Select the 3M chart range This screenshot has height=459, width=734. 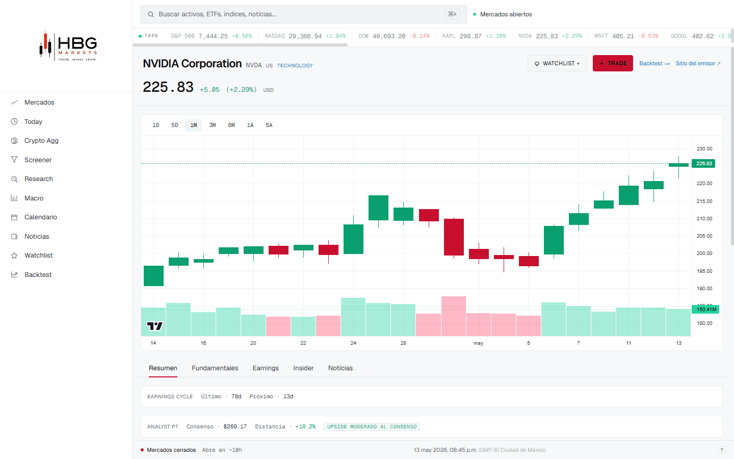[x=213, y=125]
